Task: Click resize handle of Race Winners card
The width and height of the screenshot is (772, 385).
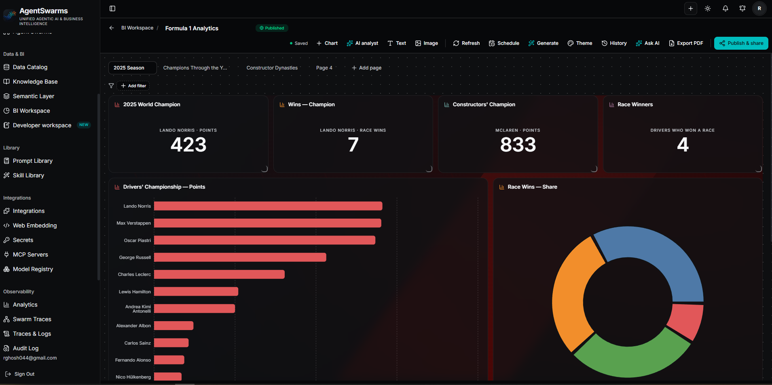Action: [x=759, y=169]
